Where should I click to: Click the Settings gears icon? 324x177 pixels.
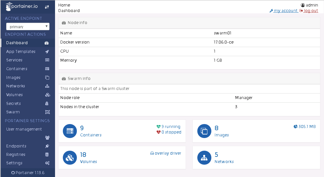click(x=47, y=163)
